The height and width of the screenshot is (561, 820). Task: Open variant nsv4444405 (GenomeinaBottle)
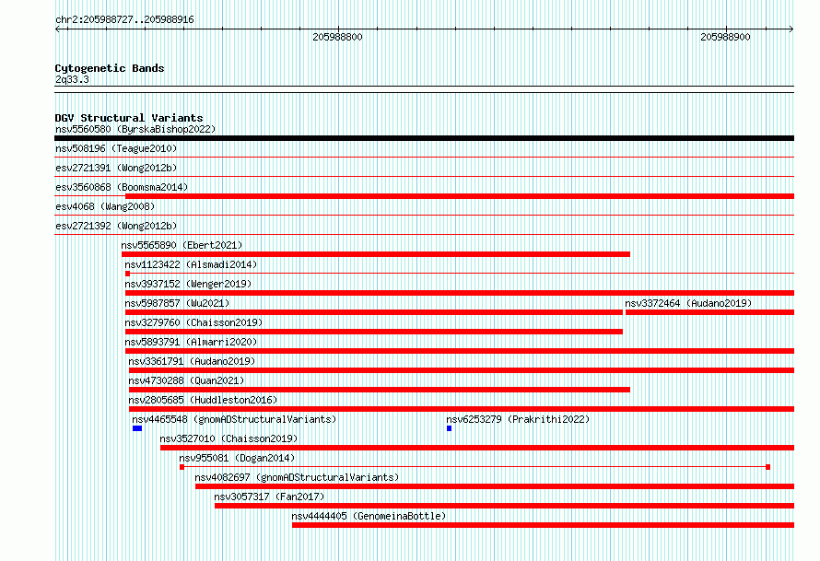click(369, 516)
